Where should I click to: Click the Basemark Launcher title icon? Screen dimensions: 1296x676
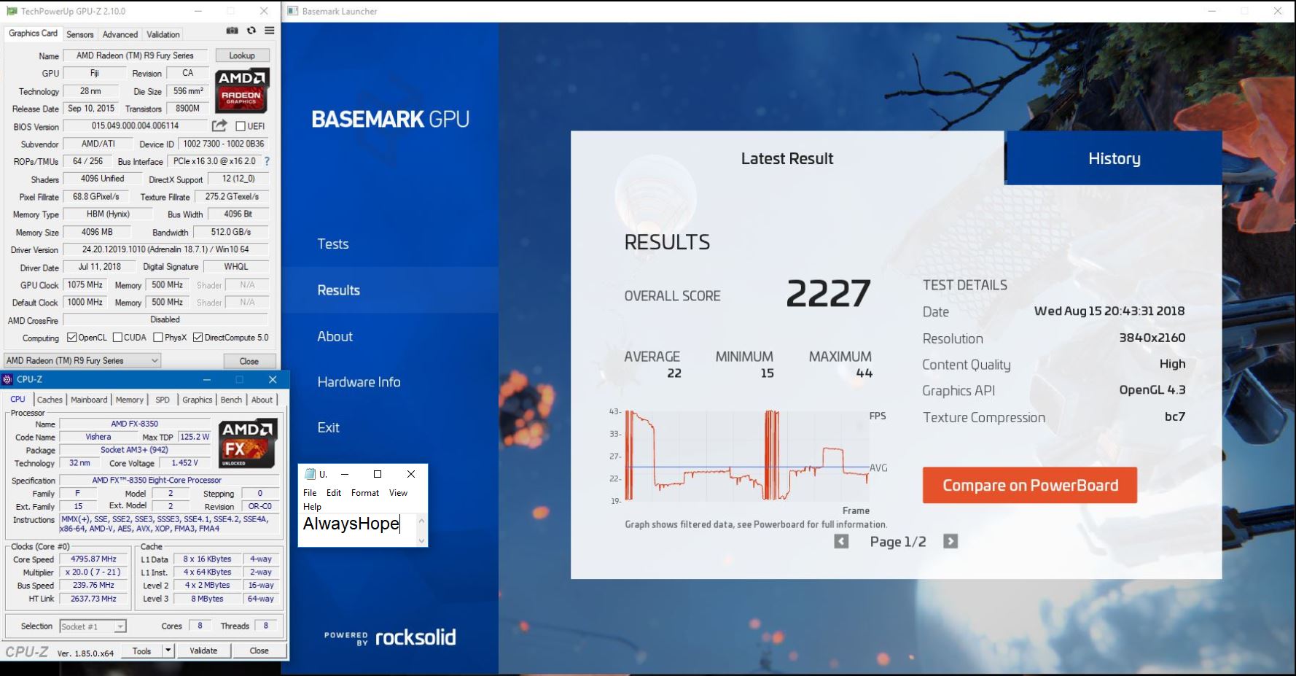pos(293,11)
